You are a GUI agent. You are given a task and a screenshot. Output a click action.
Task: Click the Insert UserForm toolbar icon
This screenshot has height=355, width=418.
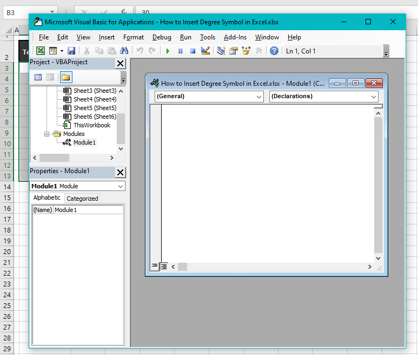(x=53, y=51)
